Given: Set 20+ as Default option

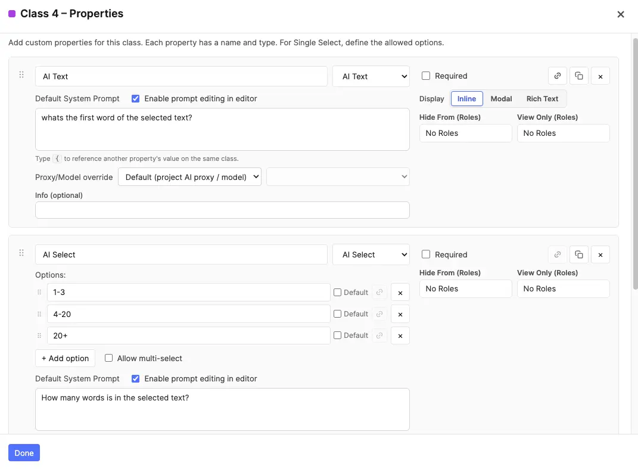Looking at the screenshot, I should point(337,336).
